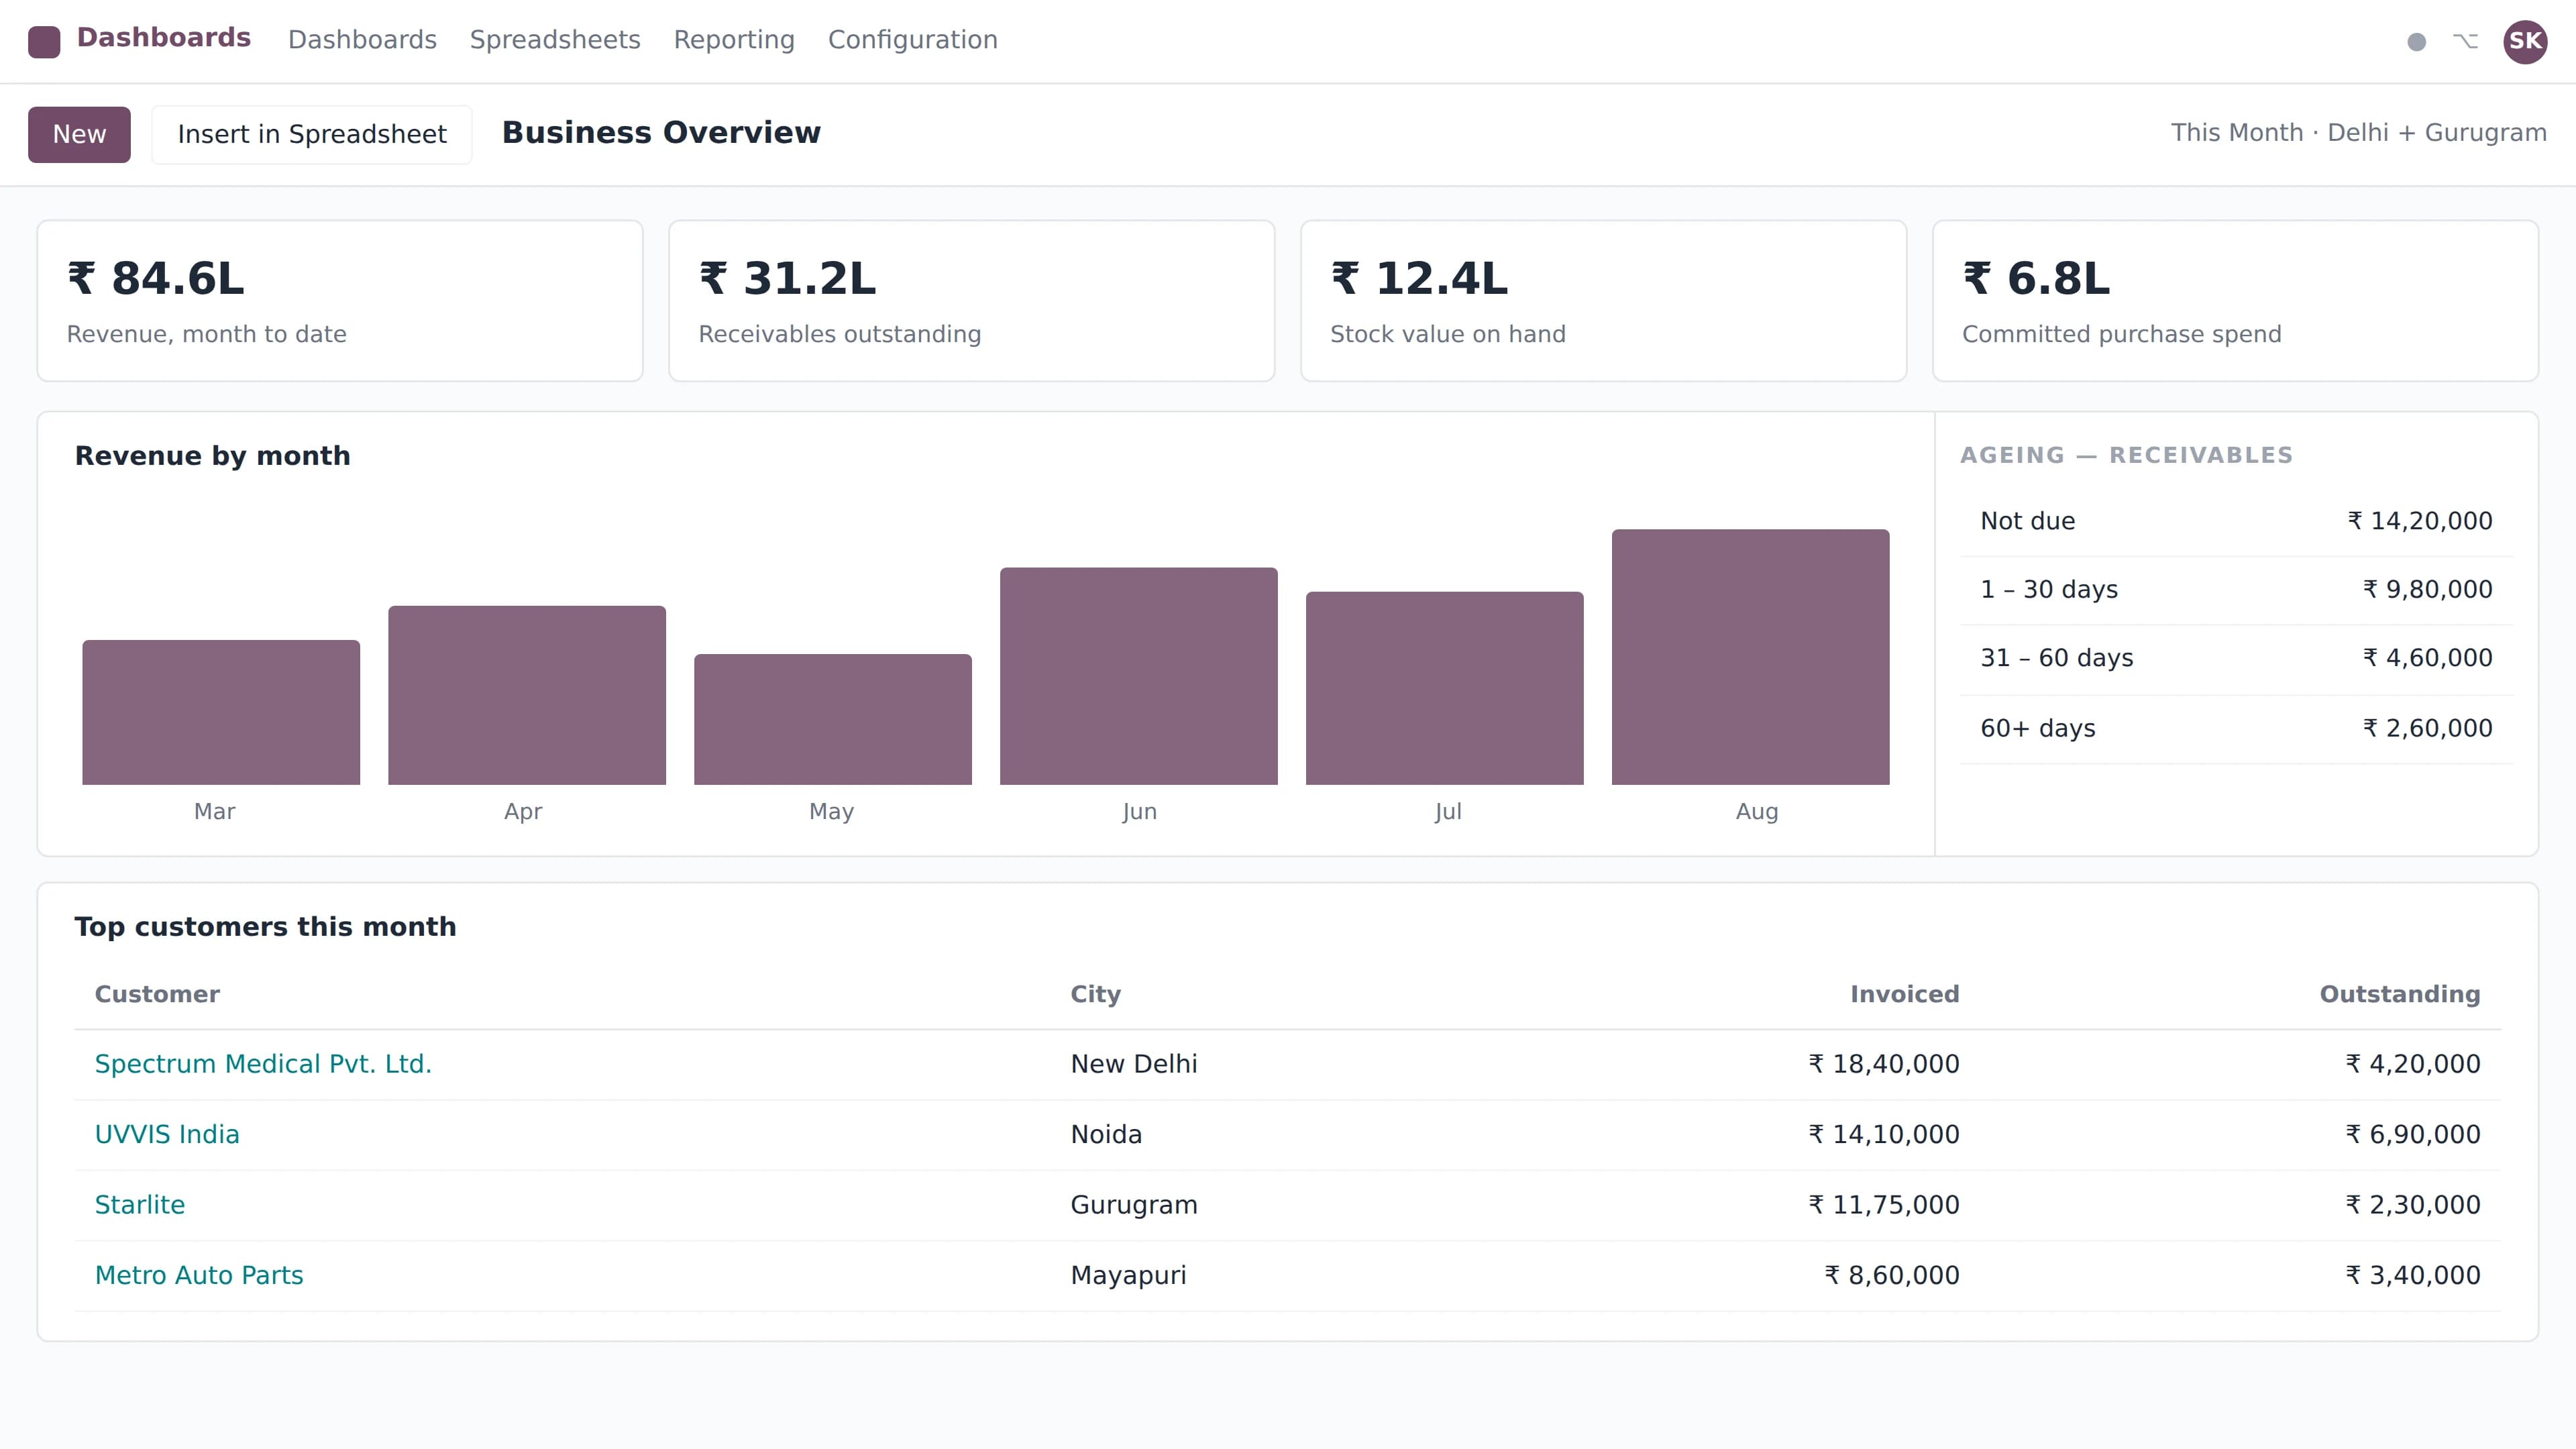
Task: Open Starlite customer link
Action: click(x=140, y=1205)
